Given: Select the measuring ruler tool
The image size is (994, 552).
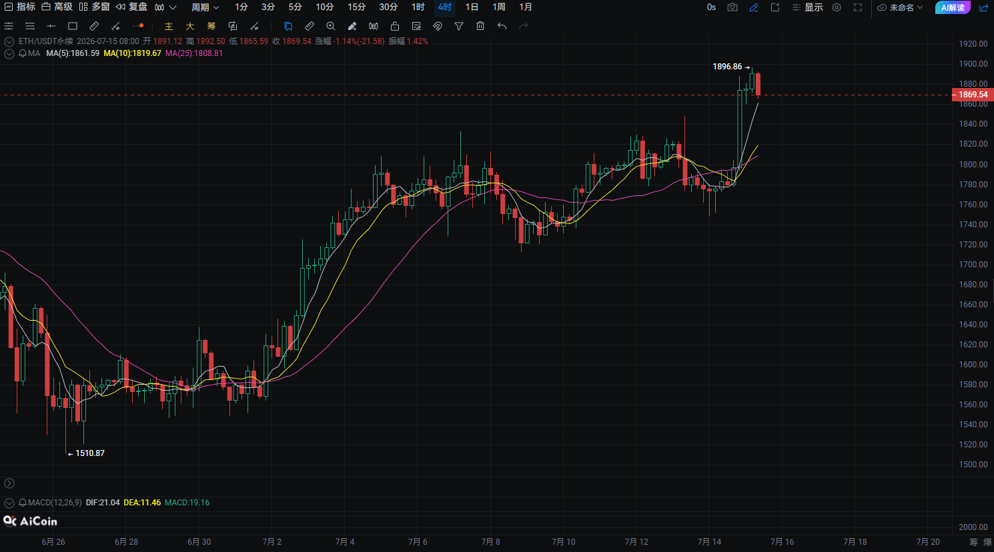Looking at the screenshot, I should 310,26.
